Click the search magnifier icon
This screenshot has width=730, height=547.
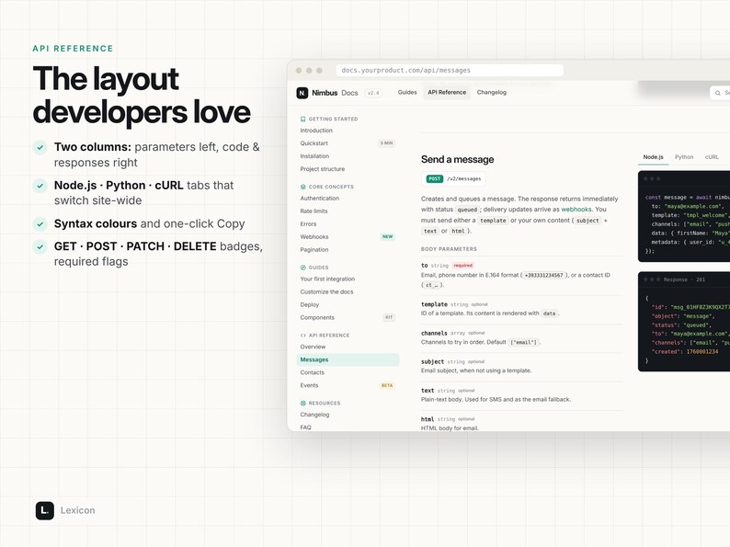[x=718, y=93]
